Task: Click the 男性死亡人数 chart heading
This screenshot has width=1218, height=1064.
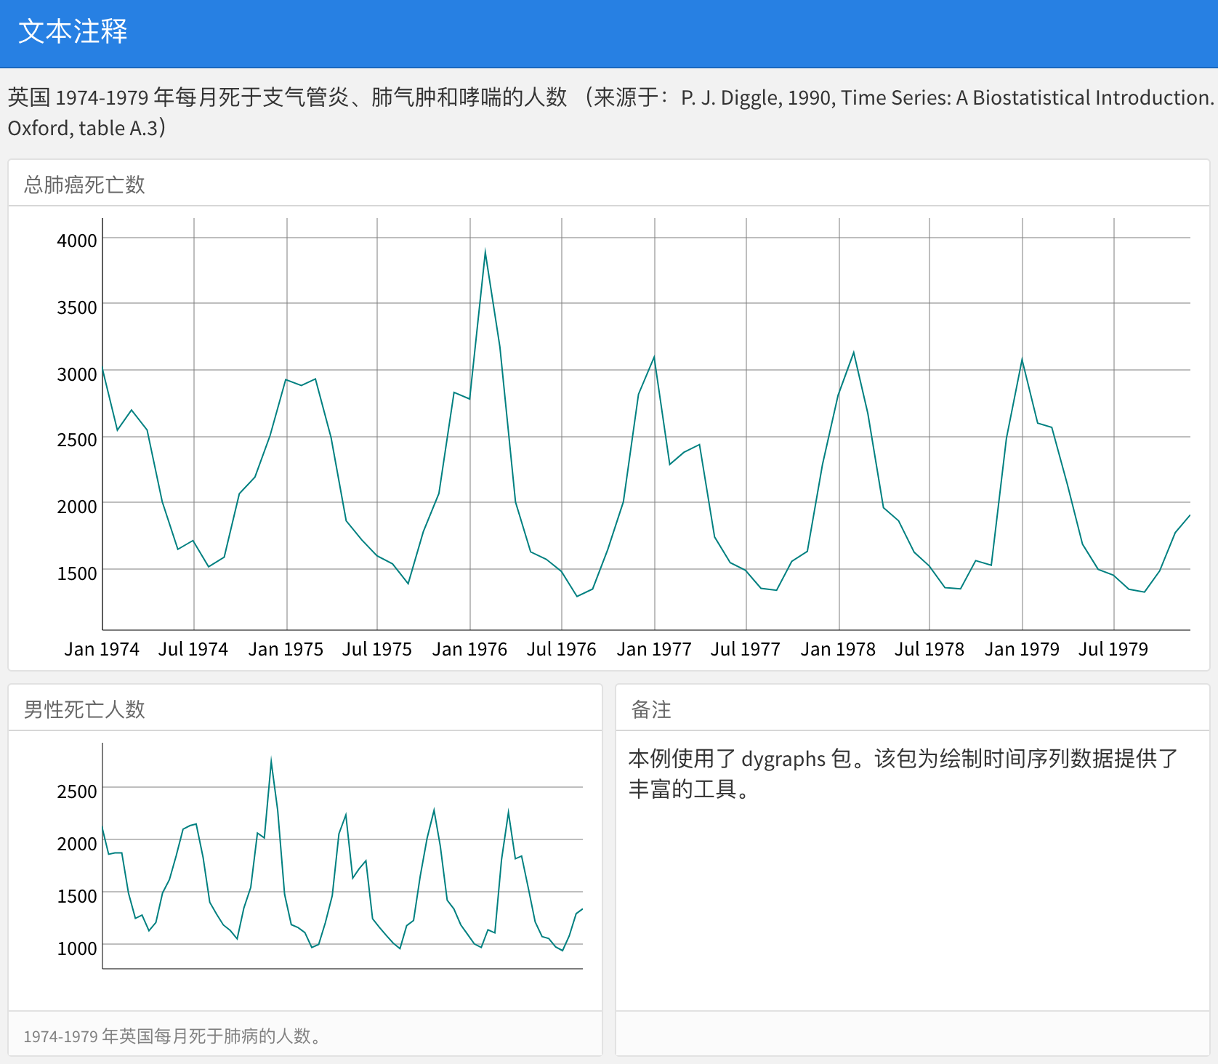Action: (x=84, y=709)
